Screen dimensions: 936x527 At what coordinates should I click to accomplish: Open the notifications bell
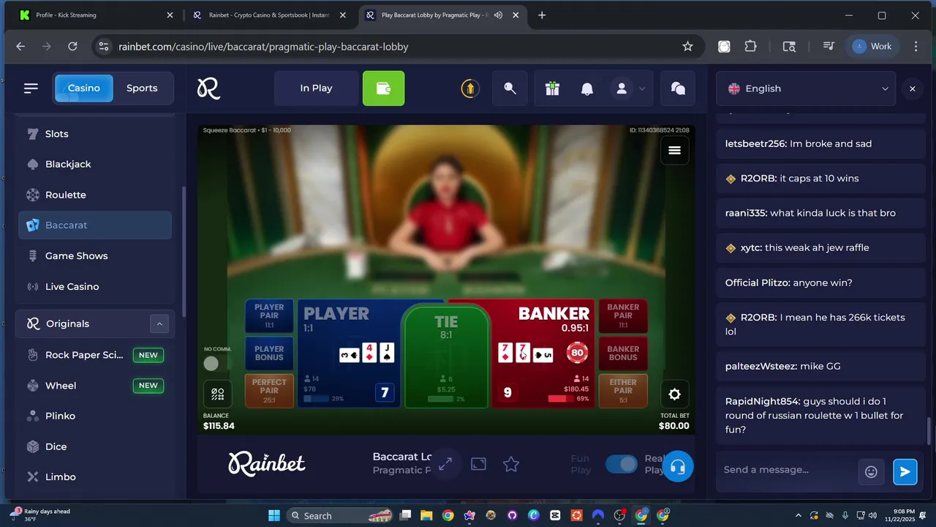[x=586, y=89]
